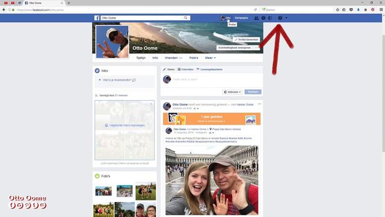Open first photo thumbnail in Foto's grid
The image size is (385, 217).
point(103,191)
